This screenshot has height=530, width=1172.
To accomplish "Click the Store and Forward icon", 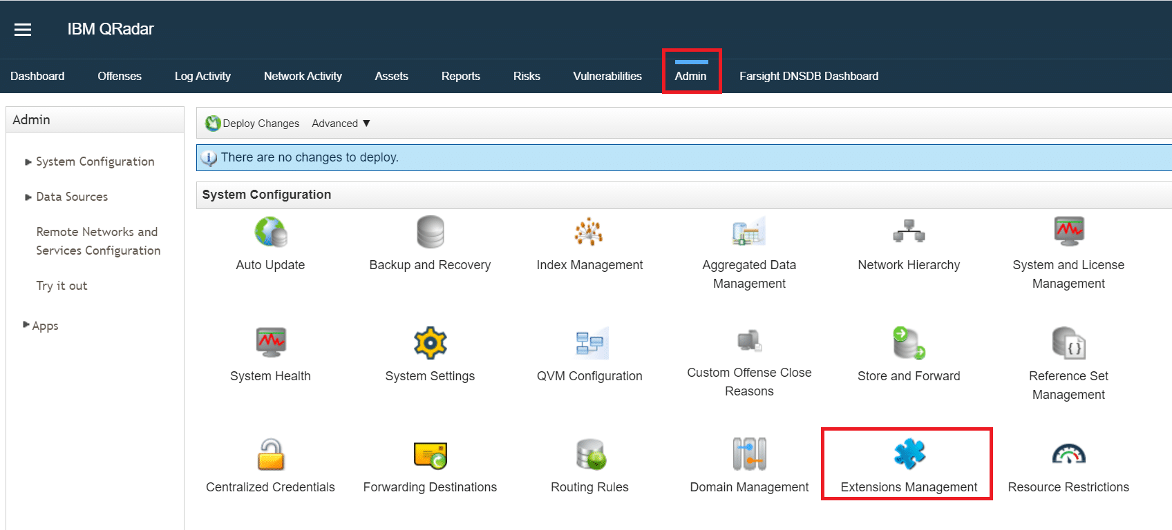I will [909, 343].
